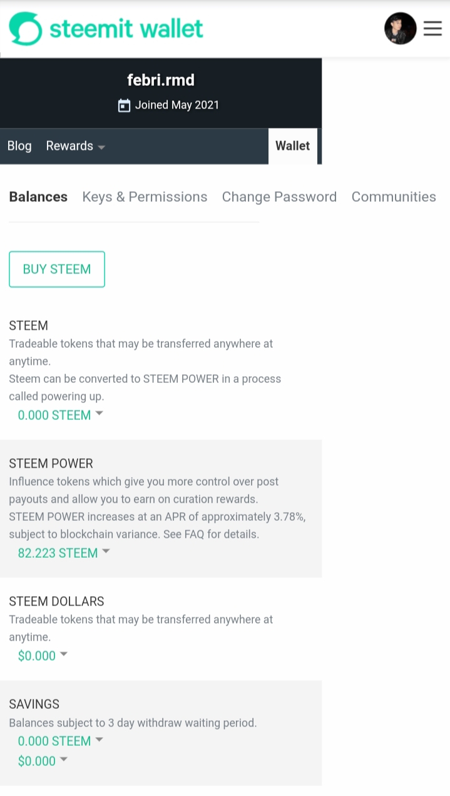Open the hamburger menu

[432, 28]
